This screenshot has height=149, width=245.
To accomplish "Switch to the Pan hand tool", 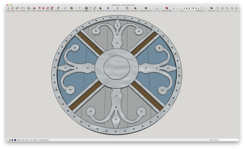I will click(x=91, y=8).
